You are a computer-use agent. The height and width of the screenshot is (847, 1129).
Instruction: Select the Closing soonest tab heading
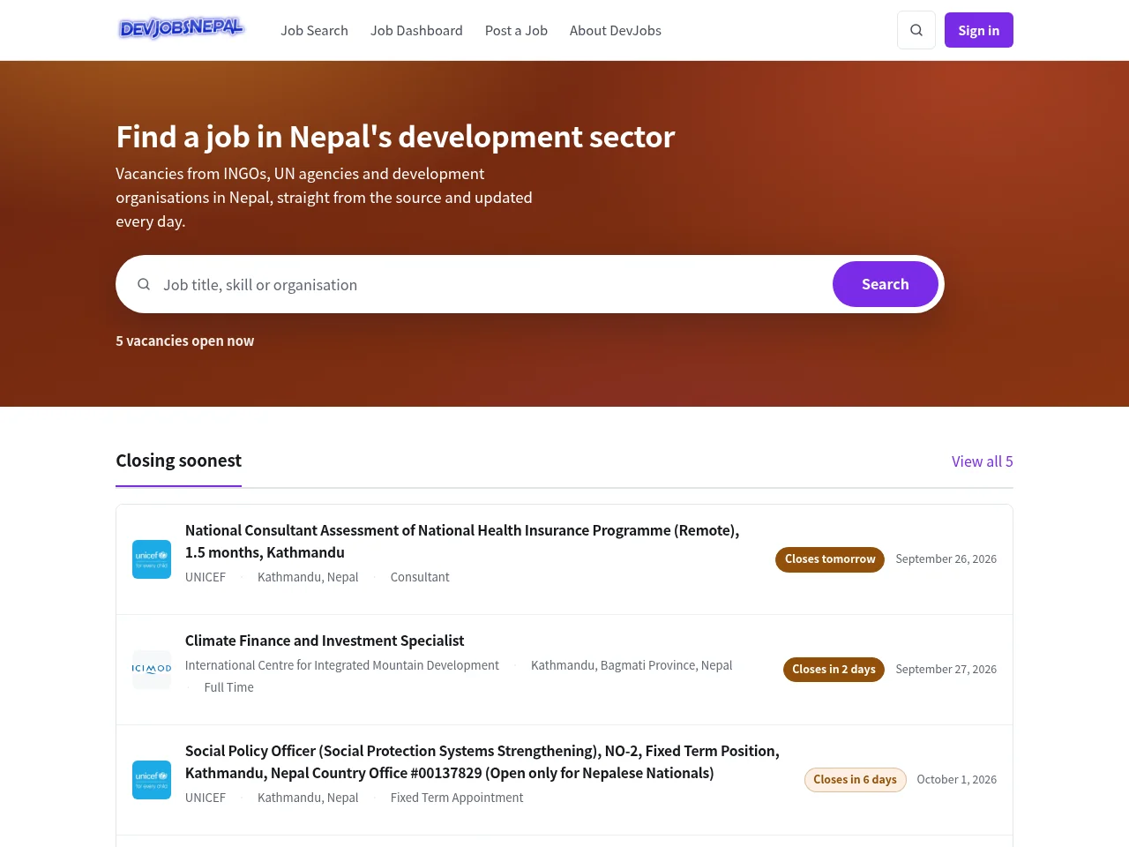[x=178, y=461]
